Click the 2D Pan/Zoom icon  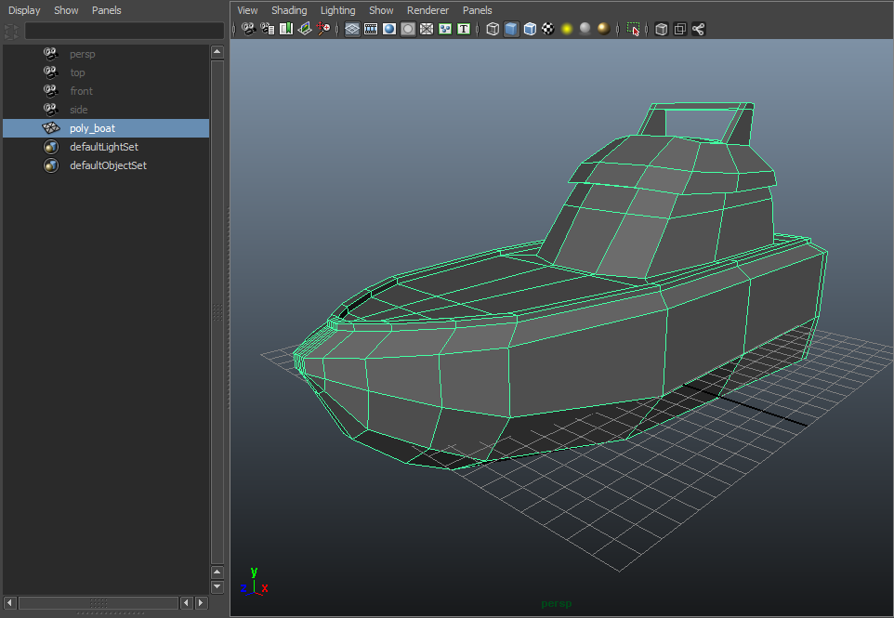[323, 29]
